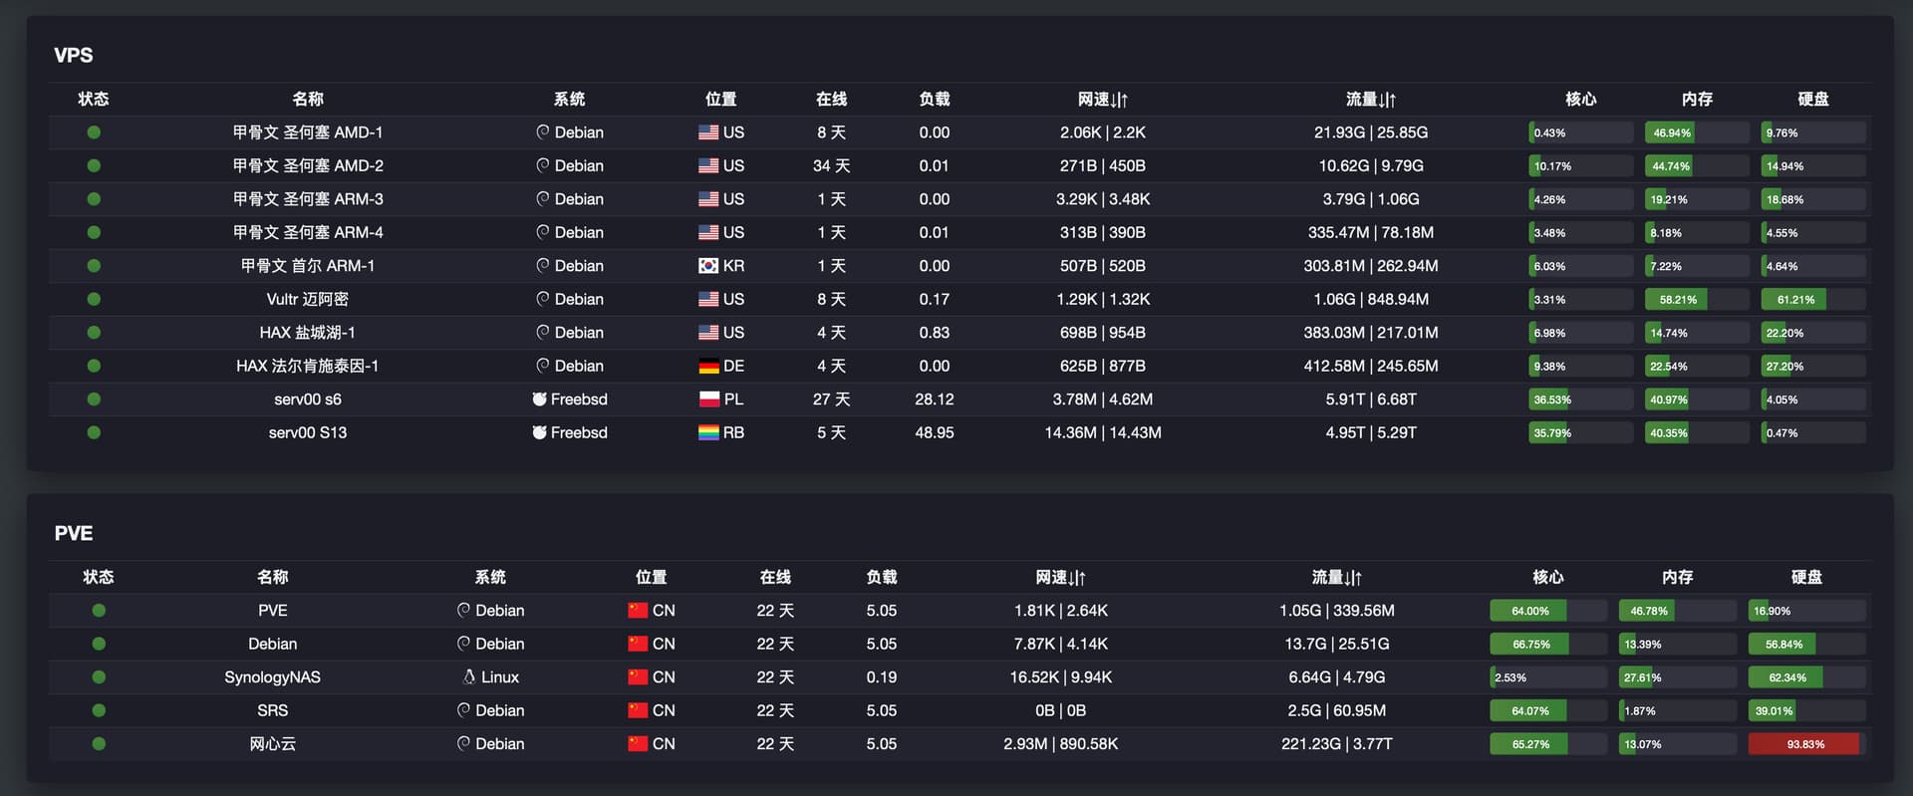The width and height of the screenshot is (1913, 796).
Task: Click green status dot for PVE row
Action: pyautogui.click(x=99, y=611)
